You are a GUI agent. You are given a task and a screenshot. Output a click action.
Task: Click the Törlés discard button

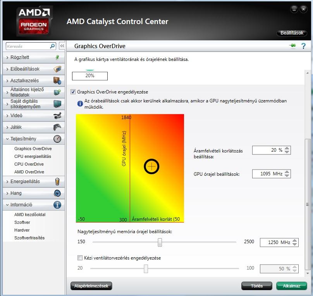coord(257,286)
